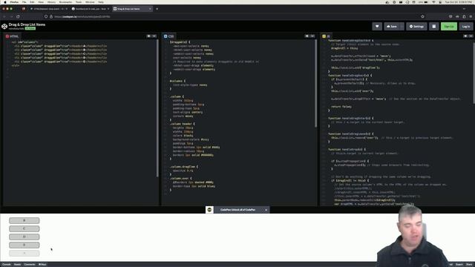Open the Apple menu

point(5,2)
